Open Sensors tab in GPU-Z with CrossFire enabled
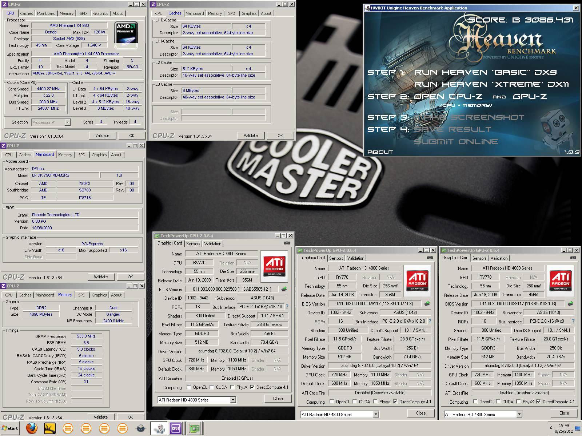 [x=193, y=244]
